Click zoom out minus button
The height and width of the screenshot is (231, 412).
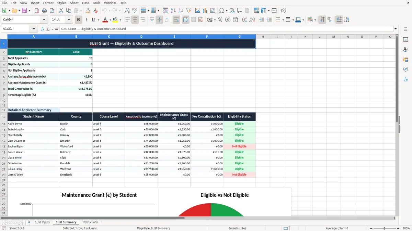(370, 228)
